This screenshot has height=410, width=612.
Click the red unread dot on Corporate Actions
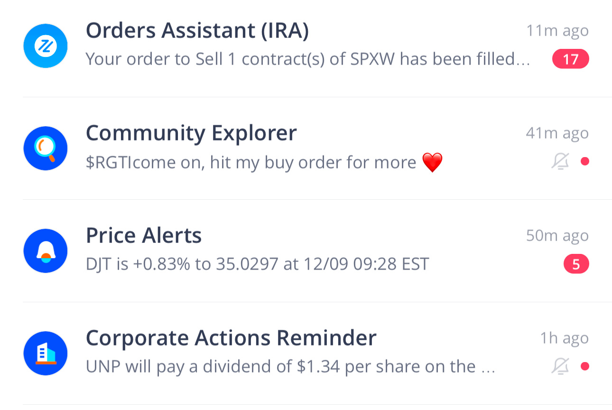585,366
